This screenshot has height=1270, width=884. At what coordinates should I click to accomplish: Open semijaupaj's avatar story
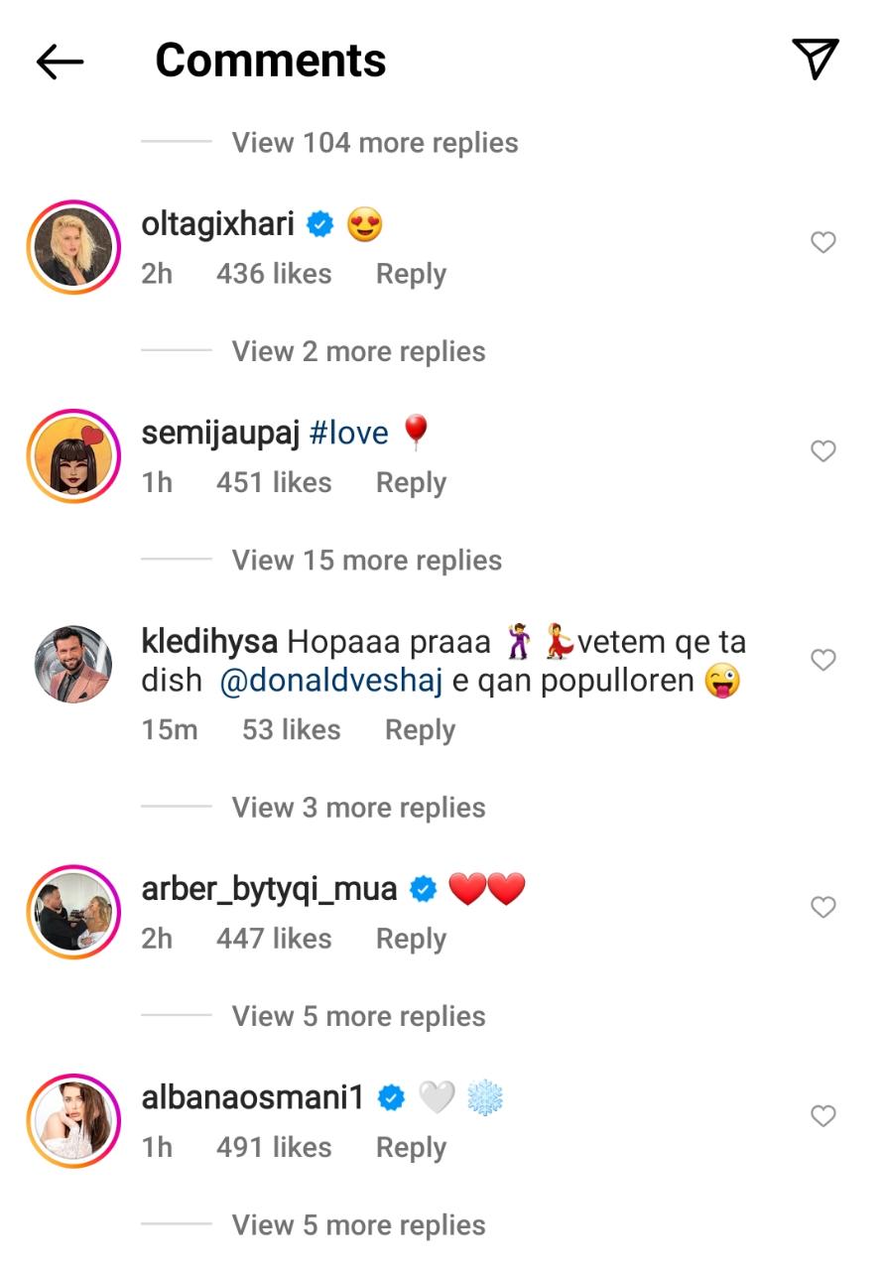click(73, 455)
